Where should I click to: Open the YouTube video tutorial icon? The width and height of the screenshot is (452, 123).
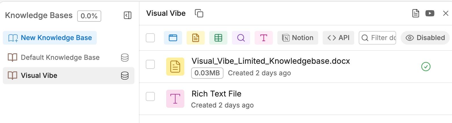(430, 13)
